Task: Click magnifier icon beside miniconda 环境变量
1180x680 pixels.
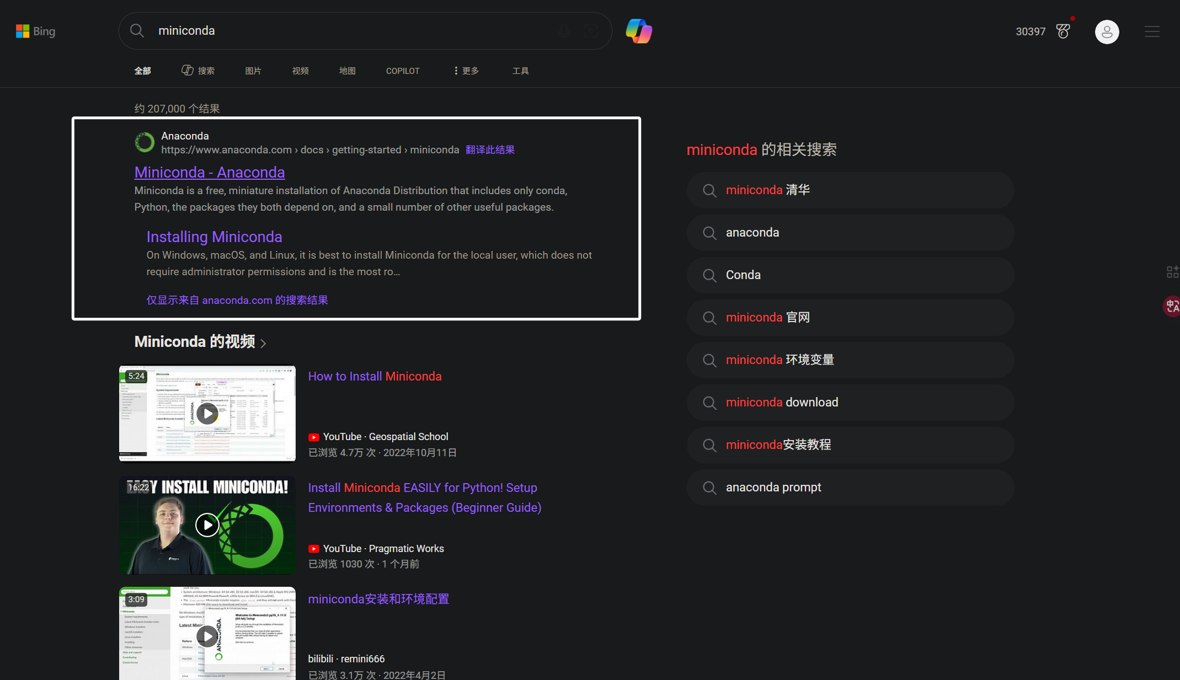Action: 709,361
